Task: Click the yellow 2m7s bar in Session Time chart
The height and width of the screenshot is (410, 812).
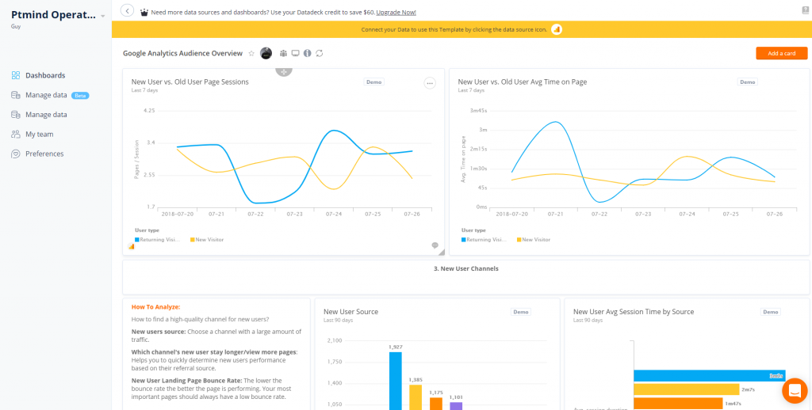Action: [x=686, y=389]
